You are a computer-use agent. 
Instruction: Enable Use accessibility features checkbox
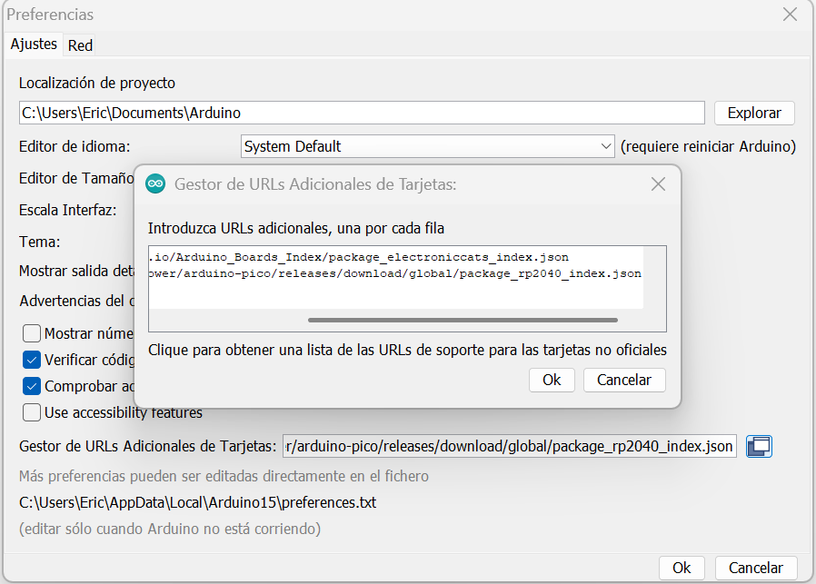(32, 413)
